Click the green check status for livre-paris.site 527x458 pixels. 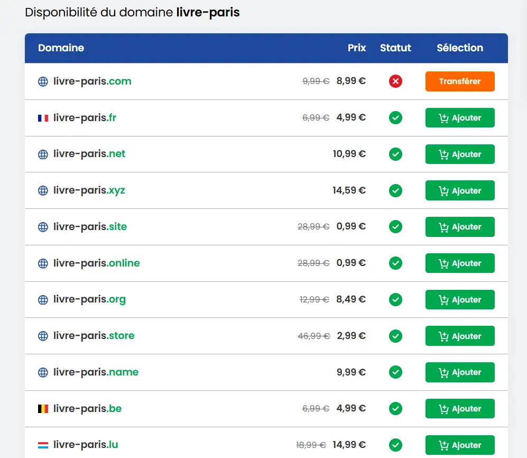395,227
